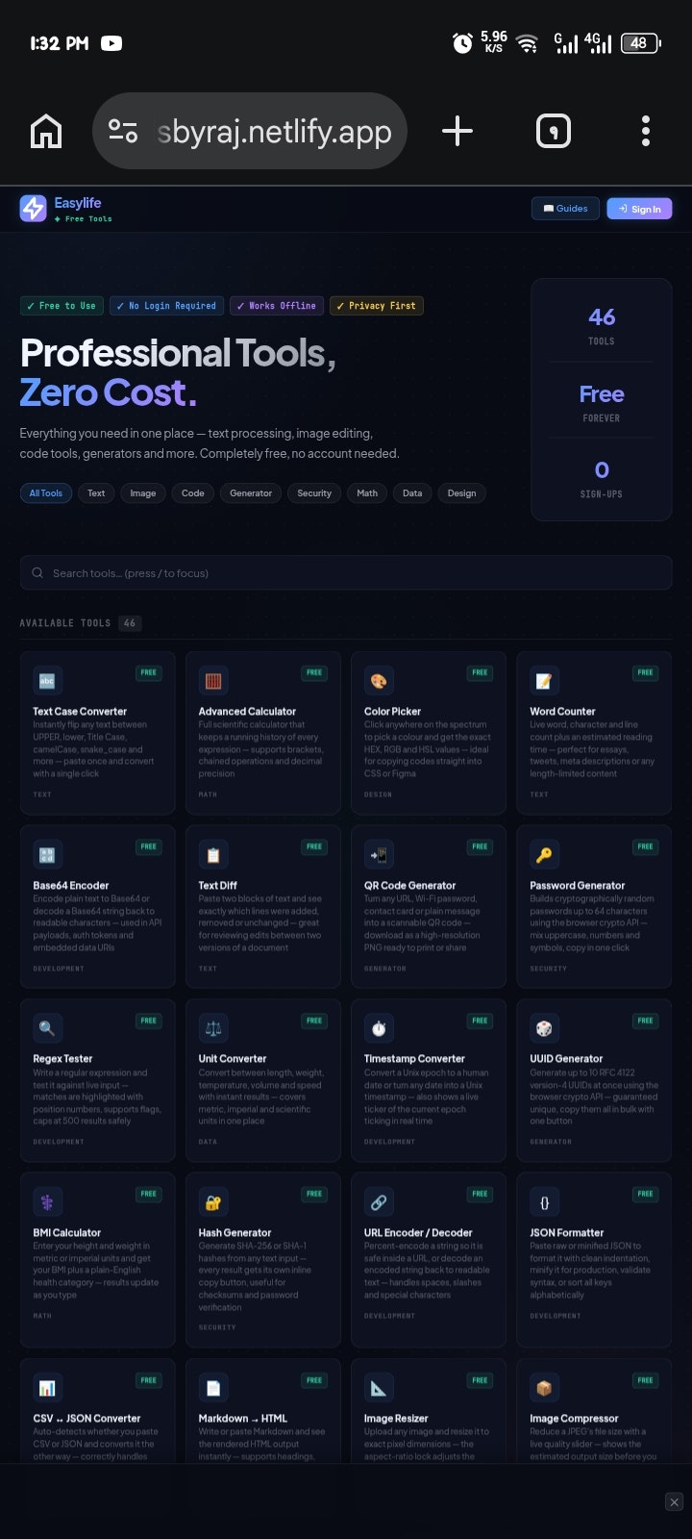
Task: Go to browser home page
Action: point(46,132)
